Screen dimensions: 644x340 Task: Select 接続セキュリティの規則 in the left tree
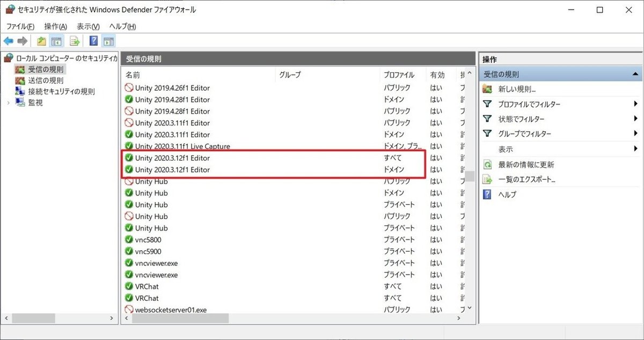coord(61,92)
